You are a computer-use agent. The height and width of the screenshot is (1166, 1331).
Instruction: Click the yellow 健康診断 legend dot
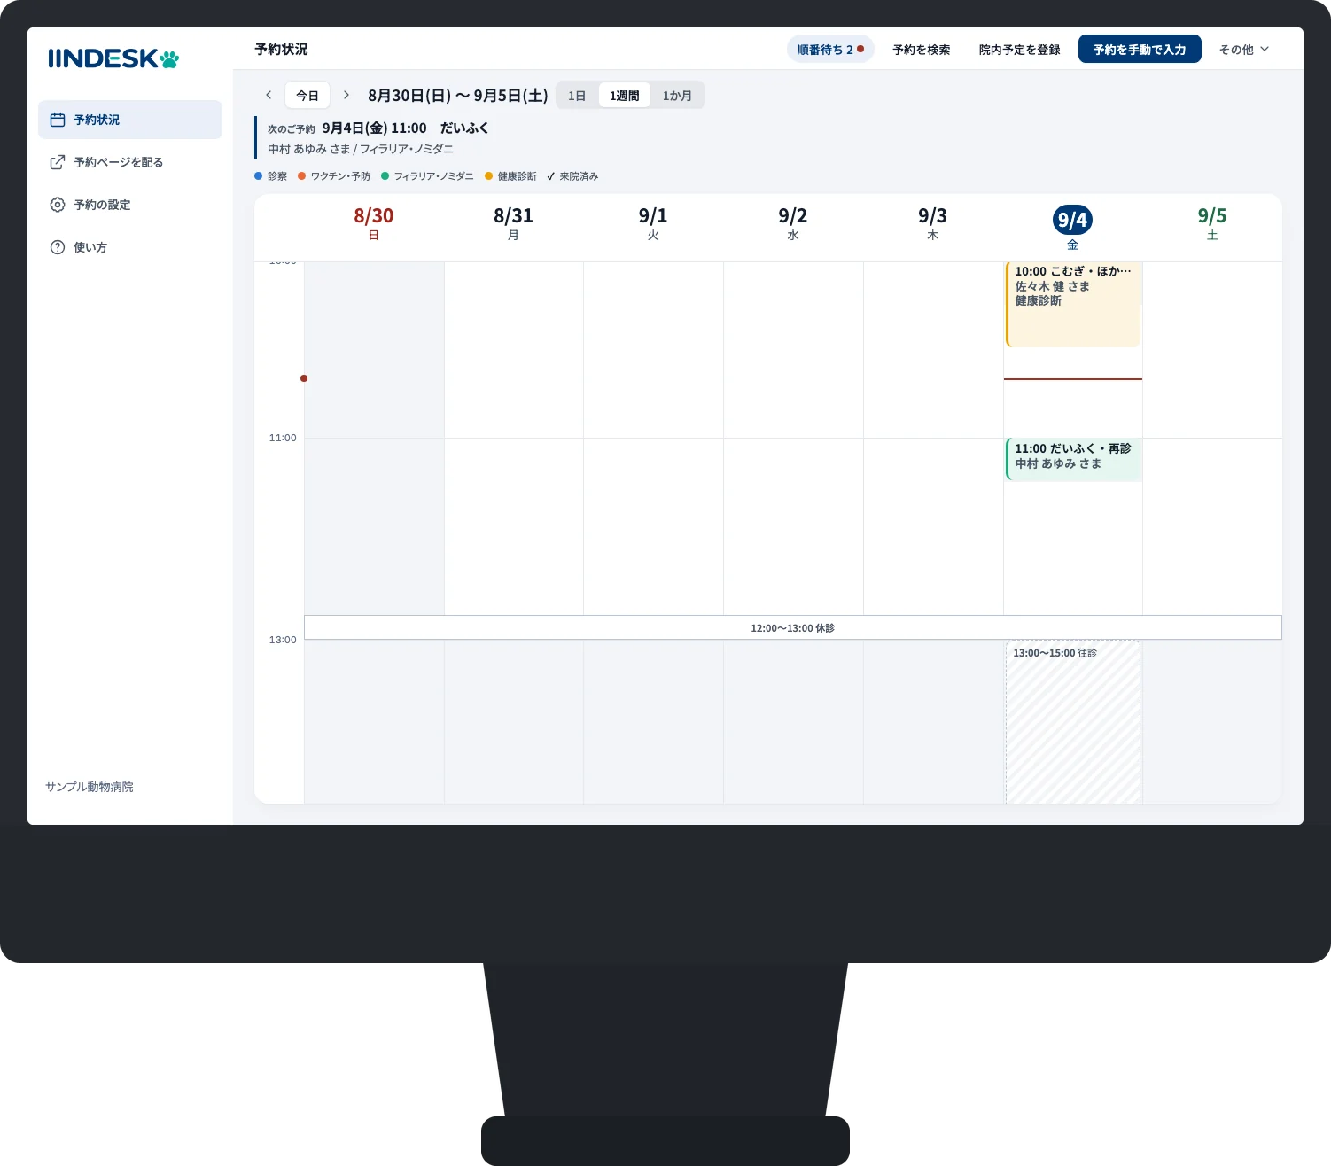pos(488,176)
